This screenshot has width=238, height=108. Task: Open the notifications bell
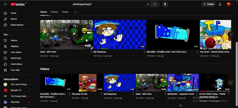pos(220,4)
